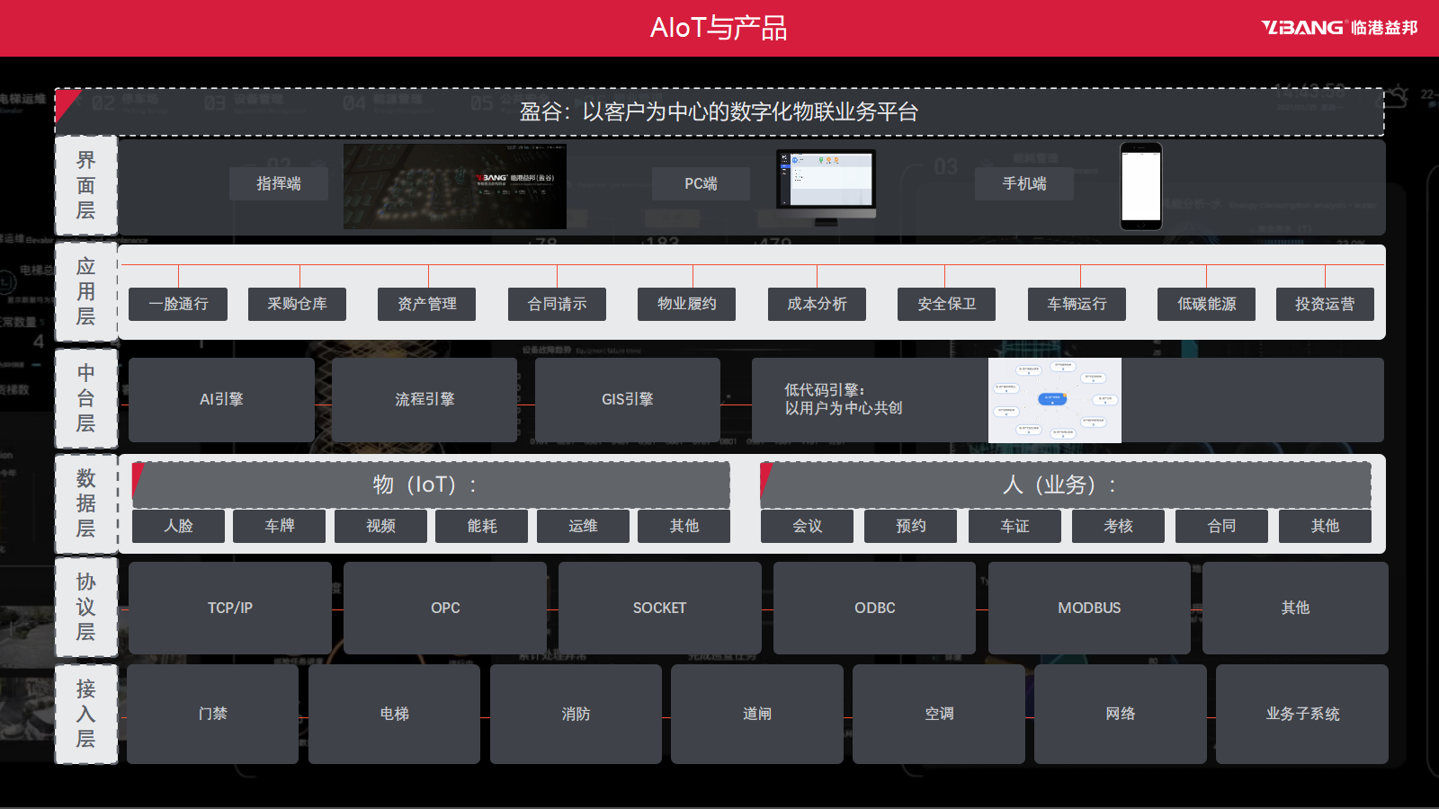
Task: Click the low-code mind map diagram
Action: point(1054,400)
